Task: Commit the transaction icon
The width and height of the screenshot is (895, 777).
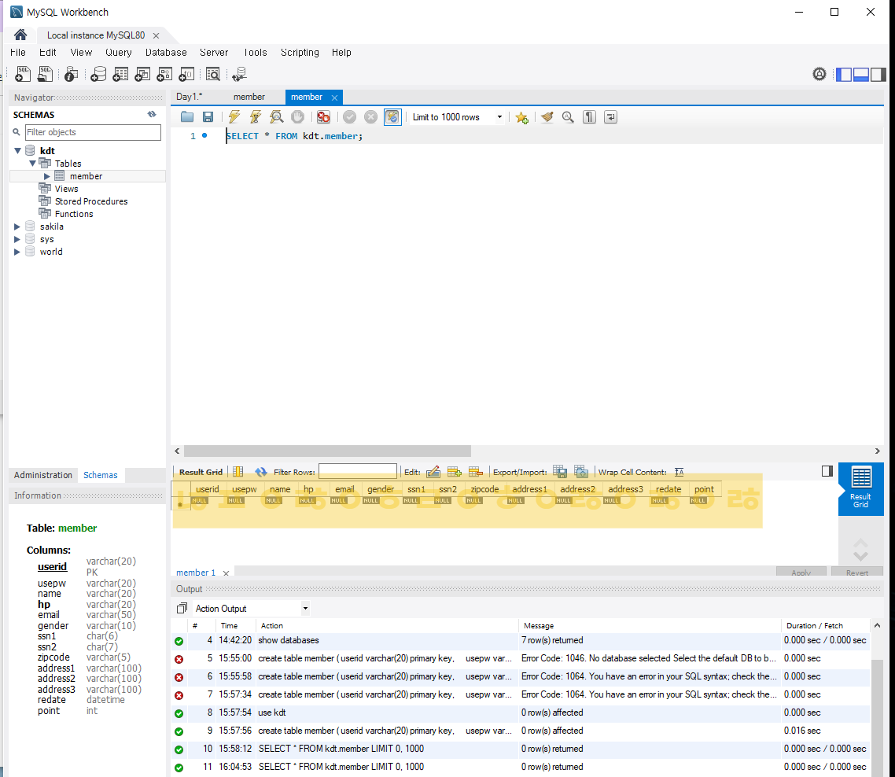Action: [349, 117]
